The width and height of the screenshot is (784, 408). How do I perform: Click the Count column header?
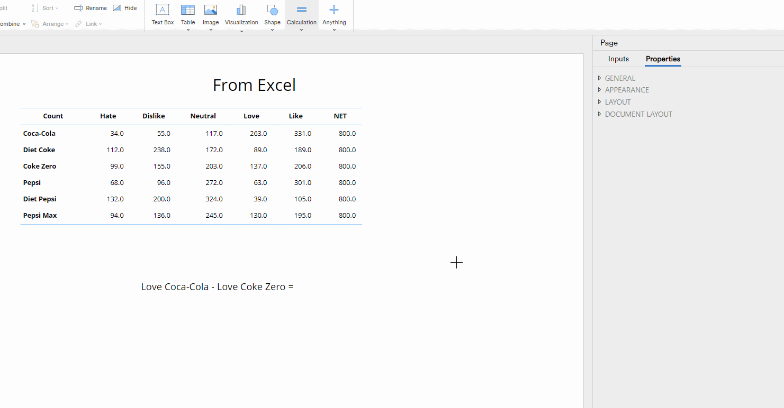(53, 116)
